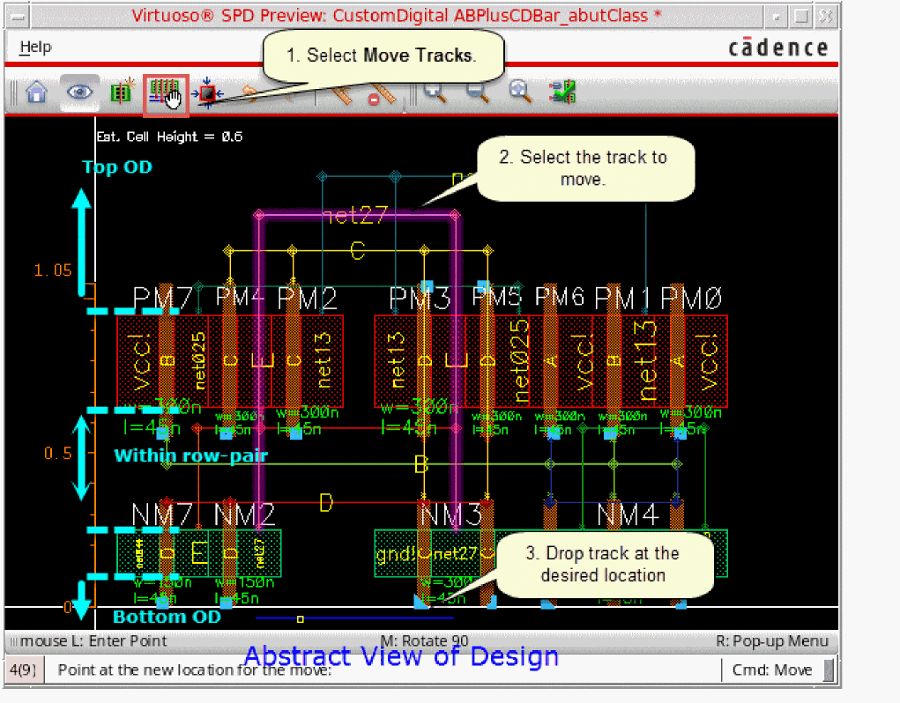Click the compact icon with blue arrows
The height and width of the screenshot is (703, 900).
pyautogui.click(x=207, y=92)
